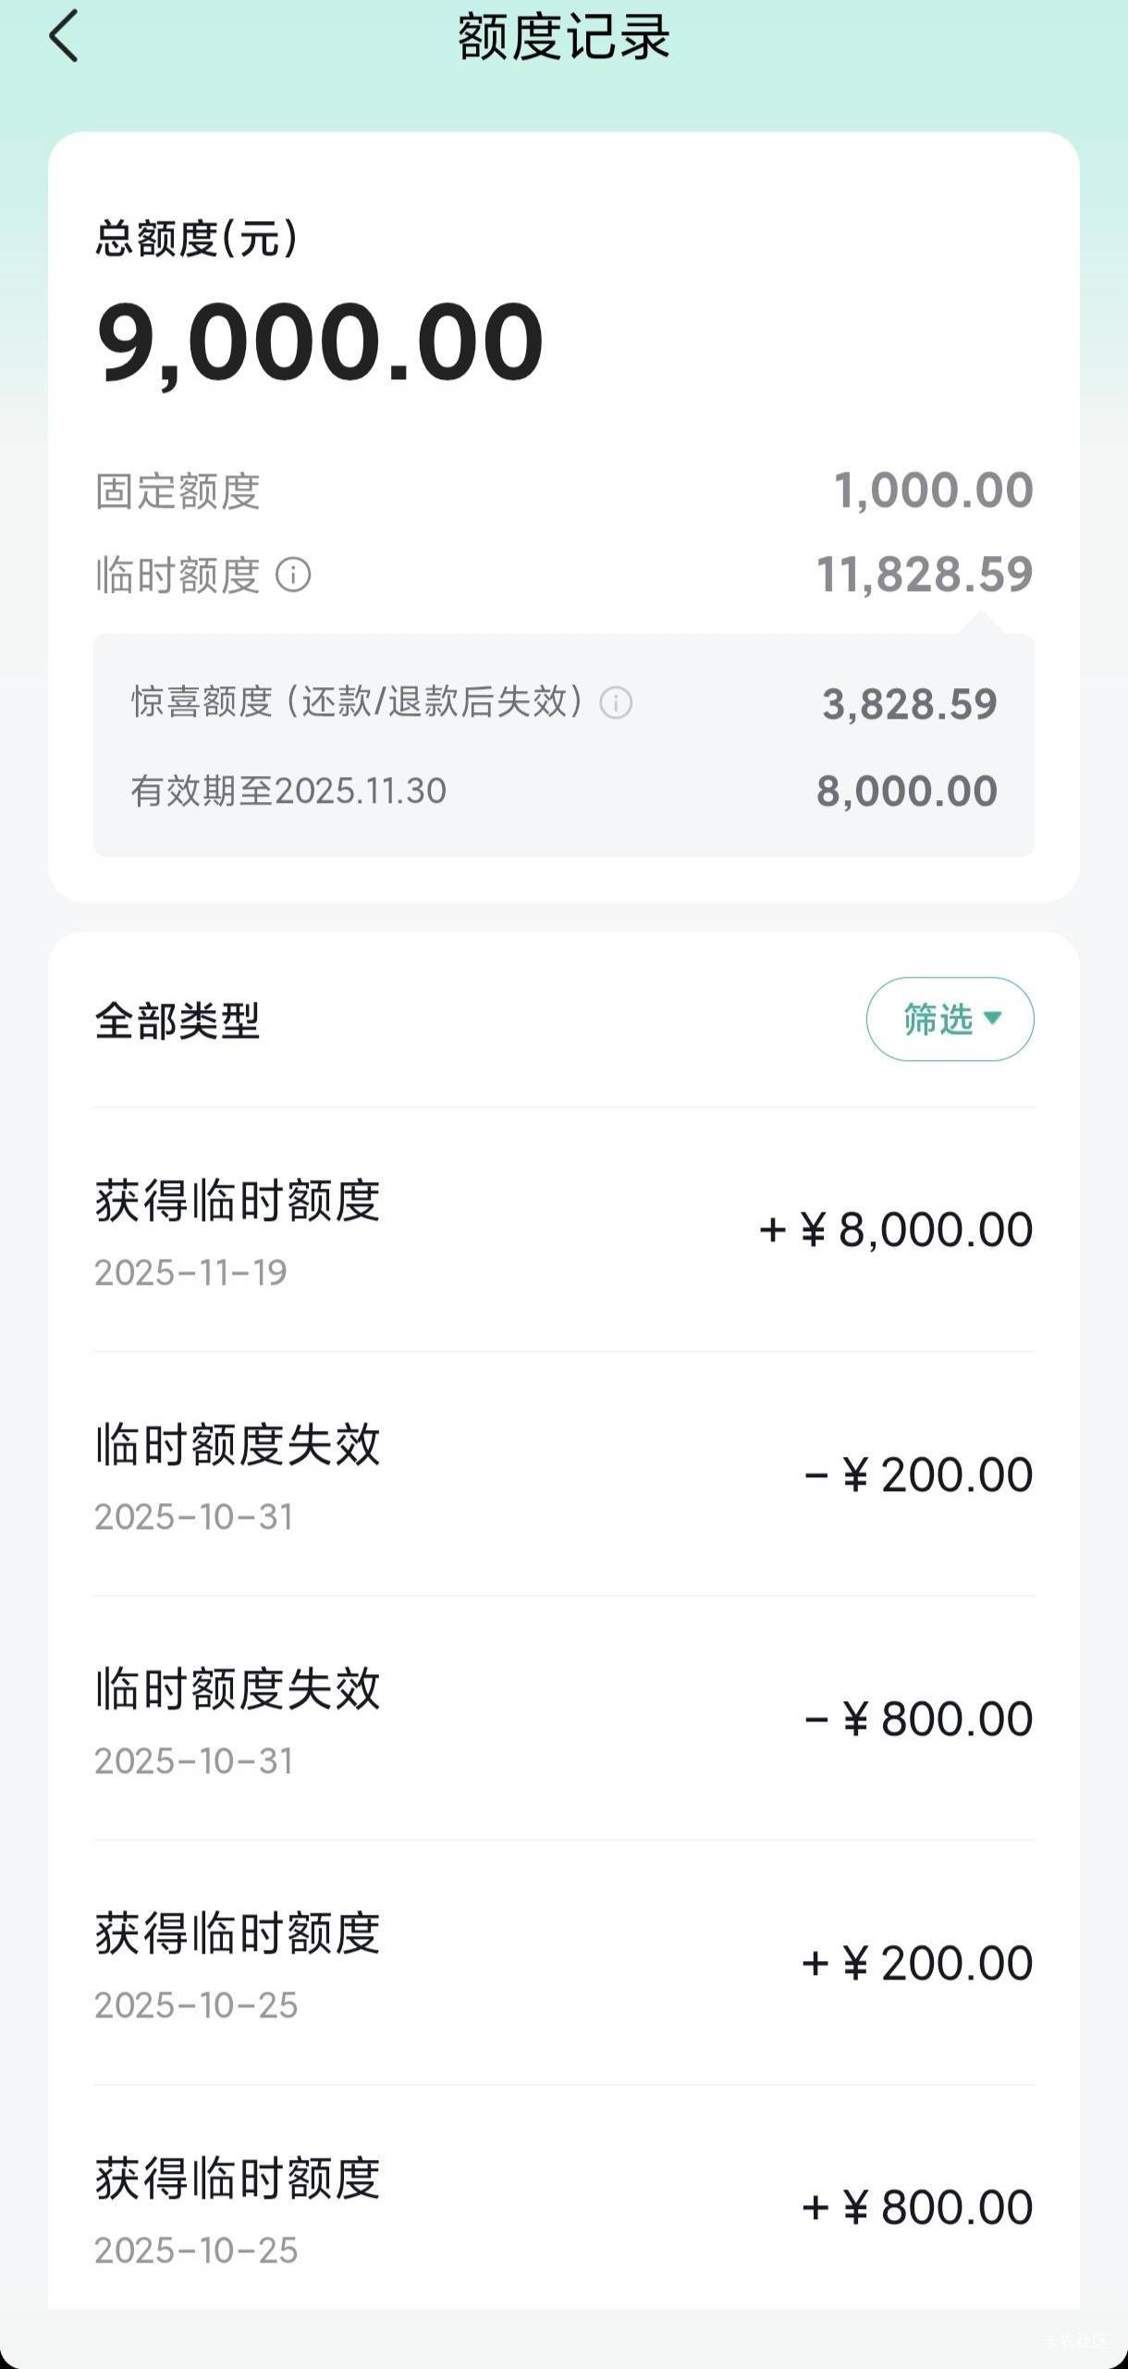Tap 全部类型 heading
The width and height of the screenshot is (1128, 2369).
point(178,1021)
